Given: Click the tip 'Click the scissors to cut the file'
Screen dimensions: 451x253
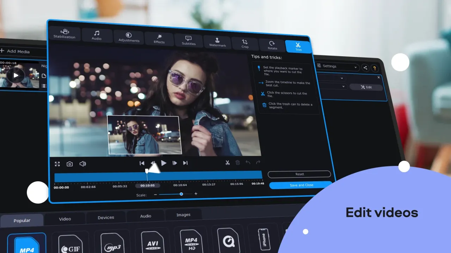Looking at the screenshot, I should click(287, 95).
